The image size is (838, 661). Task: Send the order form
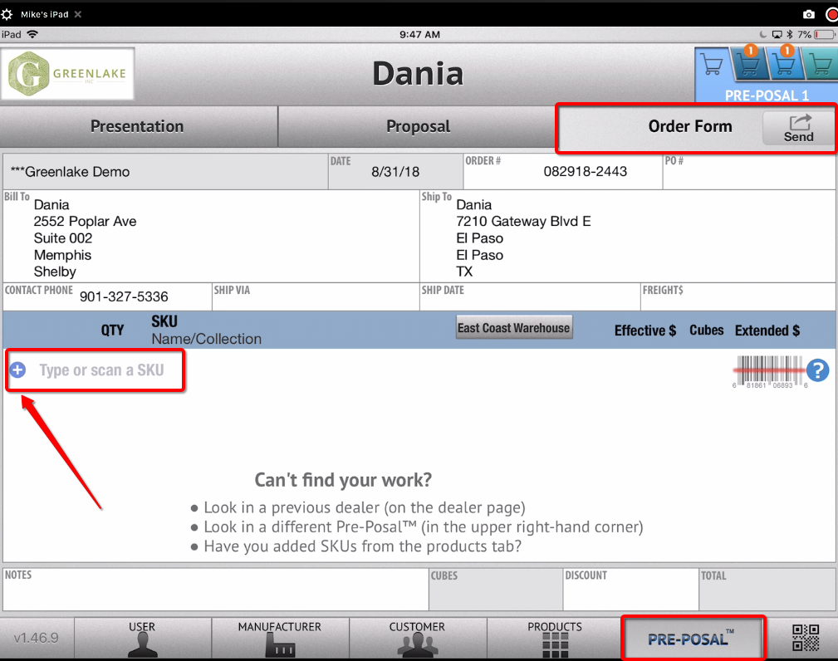(x=798, y=128)
